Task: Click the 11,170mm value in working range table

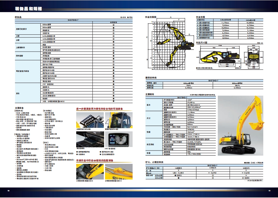Action: pos(225,23)
